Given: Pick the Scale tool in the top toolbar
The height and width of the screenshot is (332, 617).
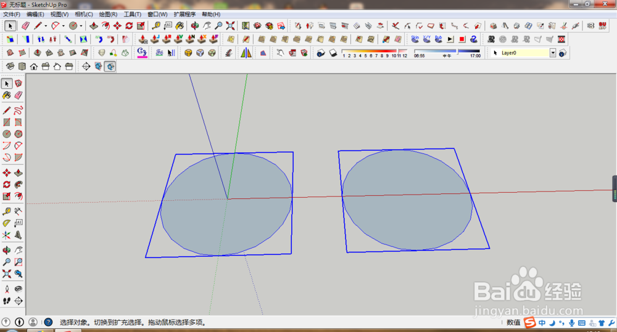Looking at the screenshot, I should (141, 26).
